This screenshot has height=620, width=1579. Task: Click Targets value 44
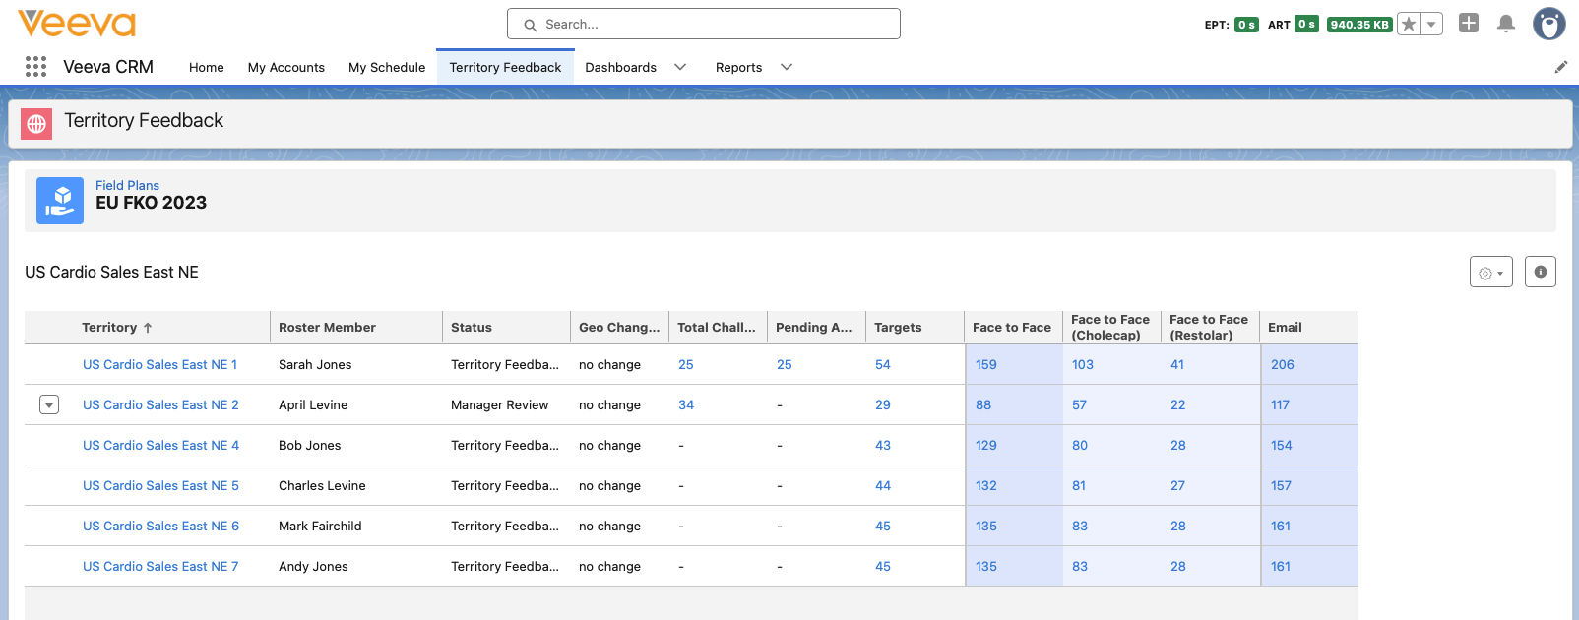coord(883,485)
